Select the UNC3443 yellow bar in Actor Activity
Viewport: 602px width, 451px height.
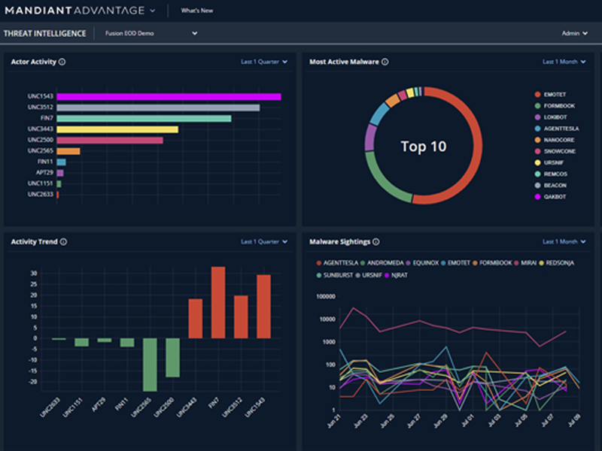point(117,129)
